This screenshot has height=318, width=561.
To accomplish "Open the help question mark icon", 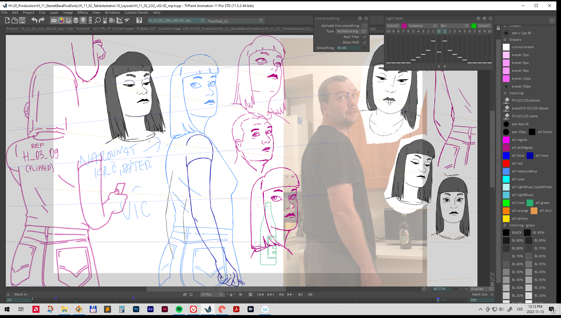I will (139, 20).
